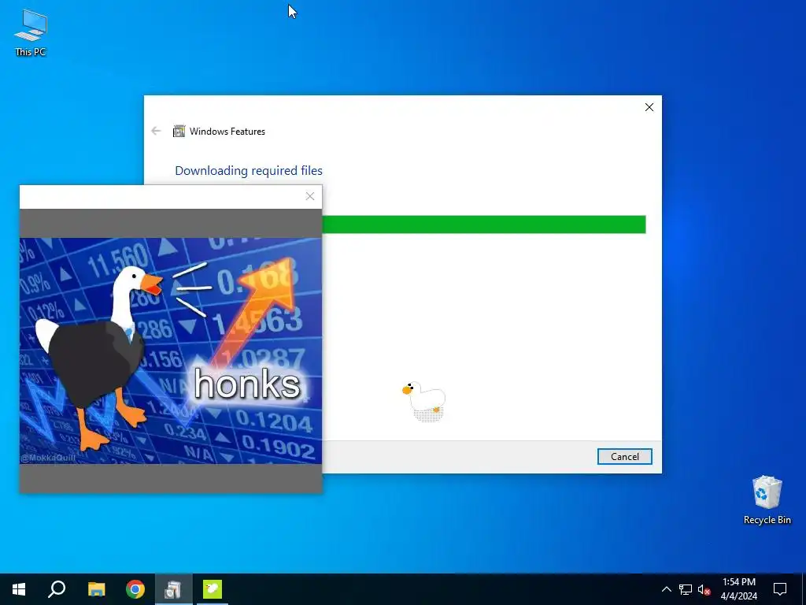Screen dimensions: 806x605
Task: Cancel the Windows Features download
Action: [624, 456]
